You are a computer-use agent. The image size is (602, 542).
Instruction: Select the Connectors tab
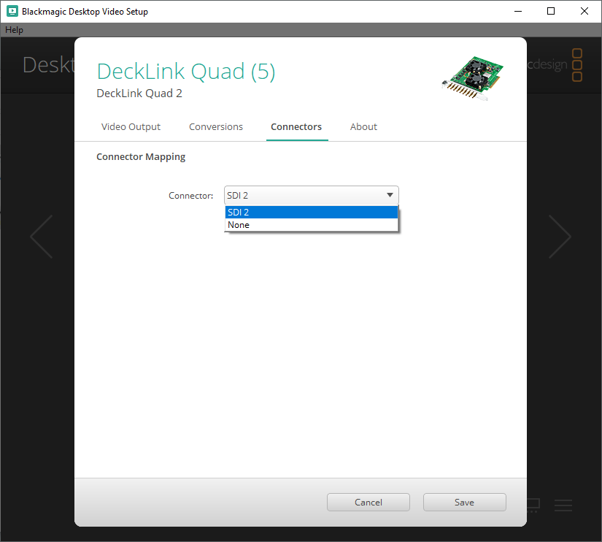pos(296,126)
